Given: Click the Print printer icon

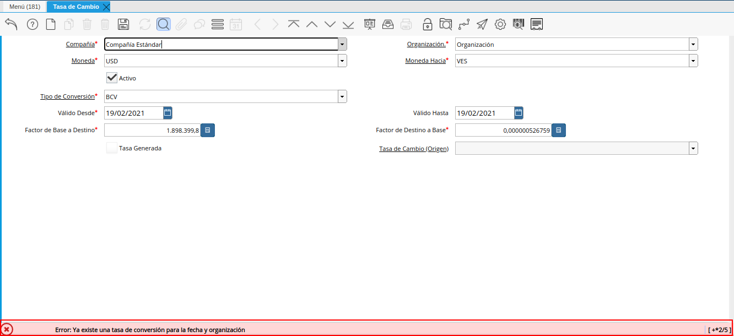Looking at the screenshot, I should click(406, 24).
